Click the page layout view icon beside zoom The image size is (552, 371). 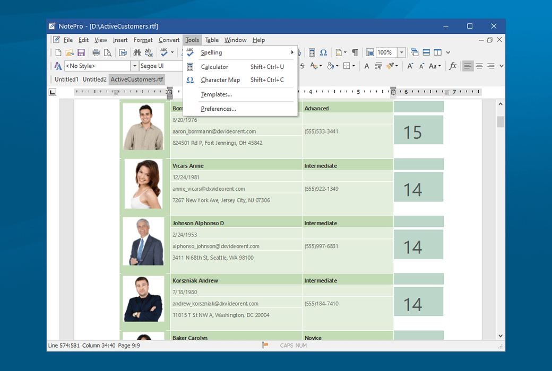369,53
